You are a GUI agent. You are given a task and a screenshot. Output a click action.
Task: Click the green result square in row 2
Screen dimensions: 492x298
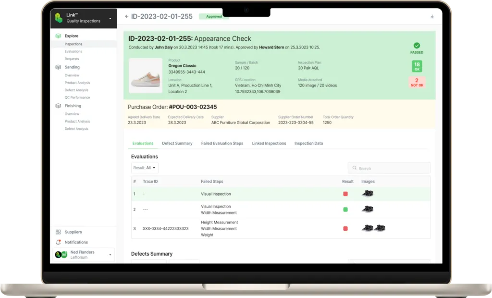point(345,210)
